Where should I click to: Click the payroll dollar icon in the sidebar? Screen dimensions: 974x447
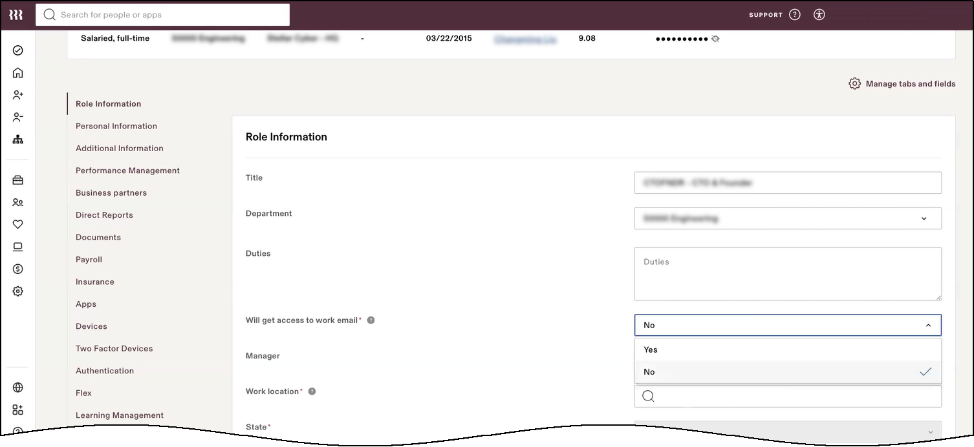click(17, 269)
